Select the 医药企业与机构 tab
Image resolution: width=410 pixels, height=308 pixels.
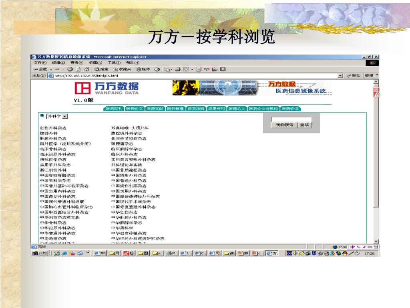(263, 109)
